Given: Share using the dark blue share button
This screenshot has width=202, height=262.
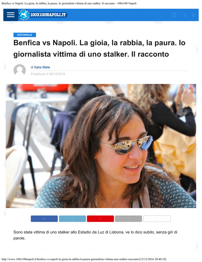Looking at the screenshot, I should click(x=44, y=219).
